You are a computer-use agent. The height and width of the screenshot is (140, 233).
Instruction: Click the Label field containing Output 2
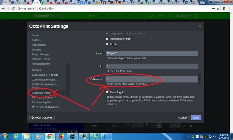click(x=152, y=53)
